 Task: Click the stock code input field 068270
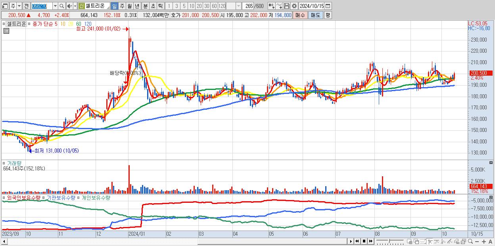(42, 6)
